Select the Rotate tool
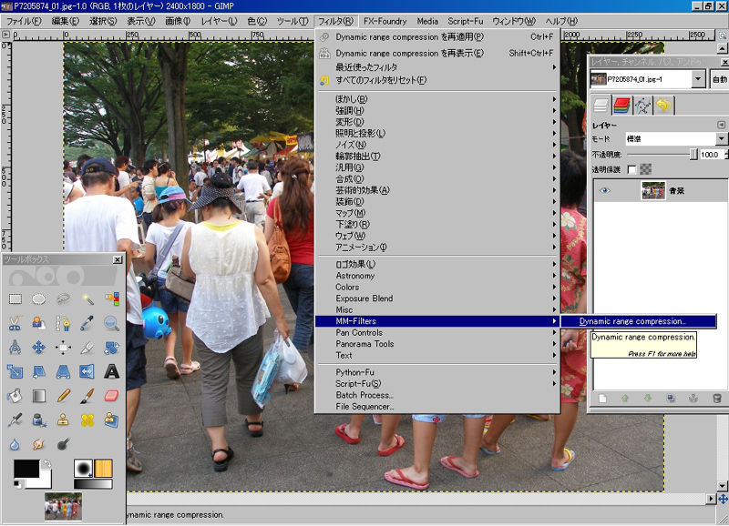This screenshot has height=526, width=729. pos(111,348)
